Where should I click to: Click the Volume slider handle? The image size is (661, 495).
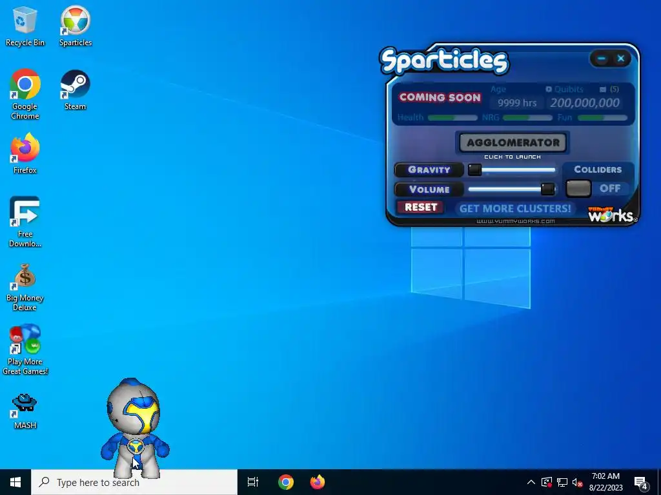[x=547, y=189]
